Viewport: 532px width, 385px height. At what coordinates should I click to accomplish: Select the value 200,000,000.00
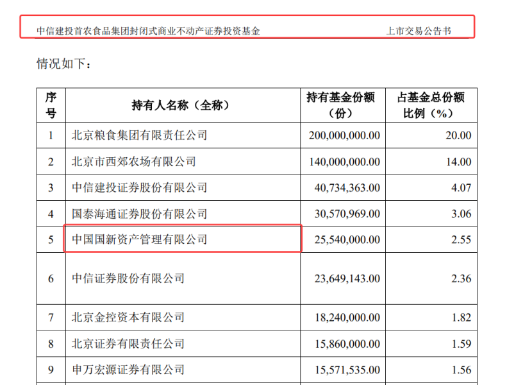(x=344, y=135)
